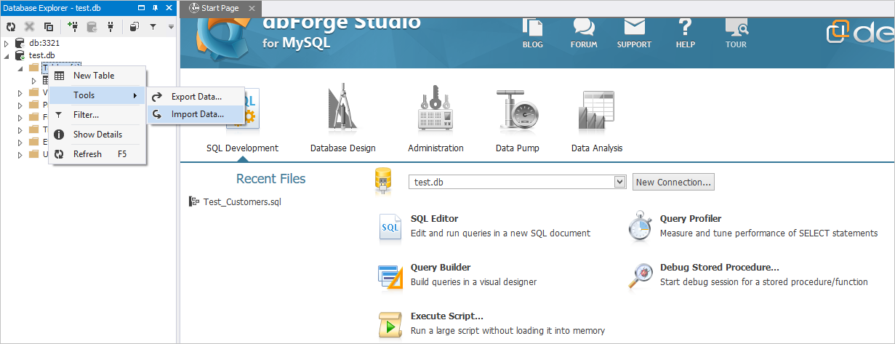Click the filter funnel icon in explorer toolbar
895x344 pixels.
coord(153,27)
